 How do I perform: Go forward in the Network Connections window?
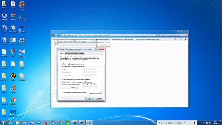point(56,35)
